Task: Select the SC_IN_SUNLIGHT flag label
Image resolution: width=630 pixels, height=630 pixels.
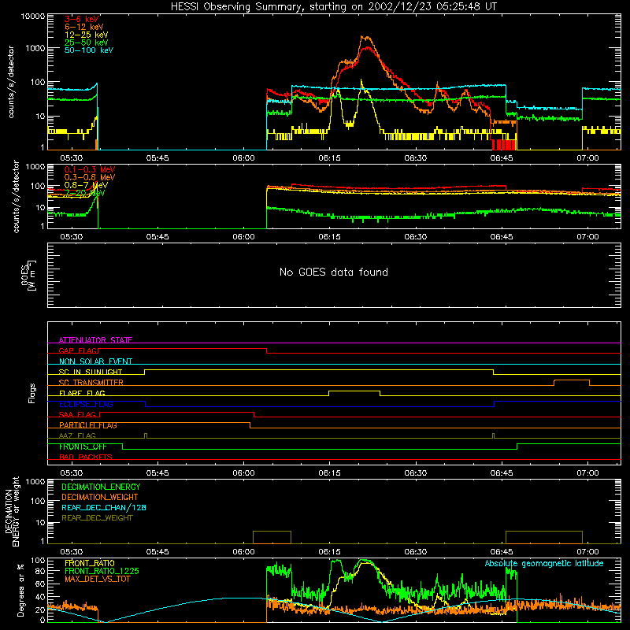Action: pyautogui.click(x=91, y=372)
